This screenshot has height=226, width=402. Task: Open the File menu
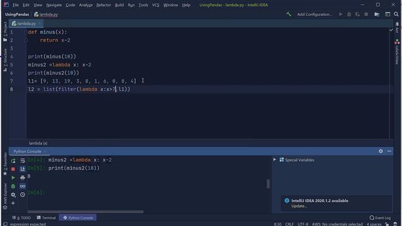pyautogui.click(x=15, y=5)
